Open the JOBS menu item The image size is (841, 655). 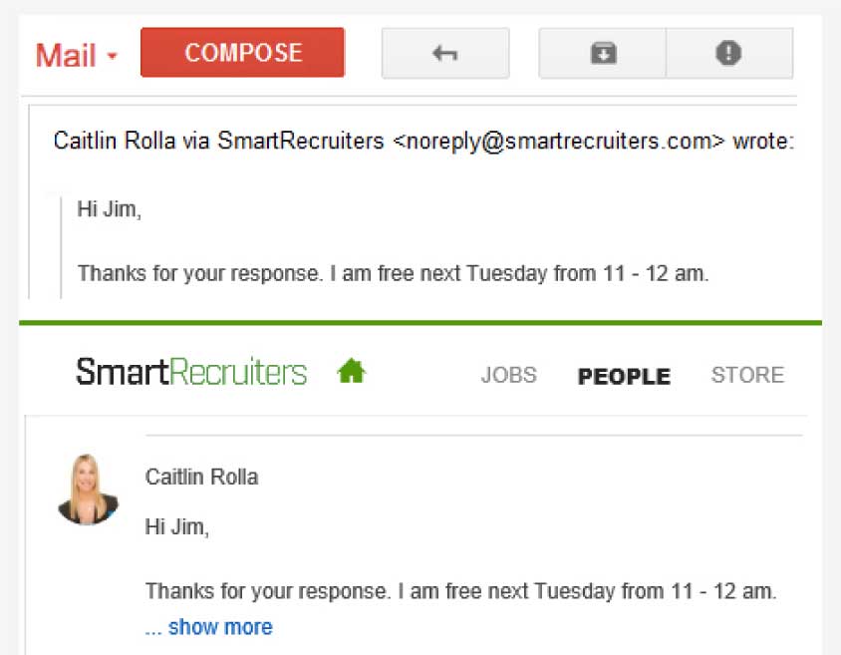point(508,375)
